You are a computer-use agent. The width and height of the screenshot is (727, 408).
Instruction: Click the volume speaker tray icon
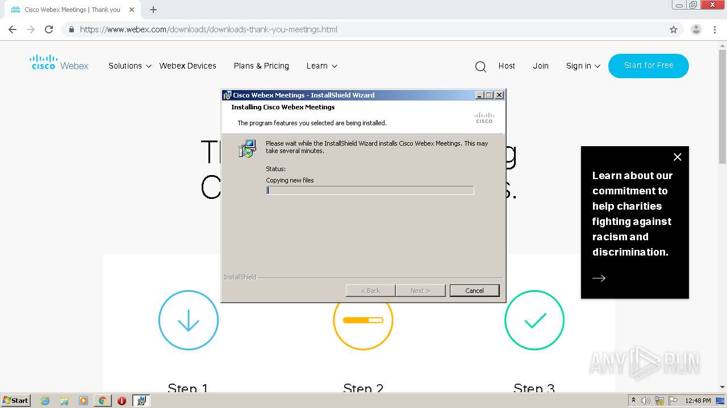pyautogui.click(x=646, y=401)
